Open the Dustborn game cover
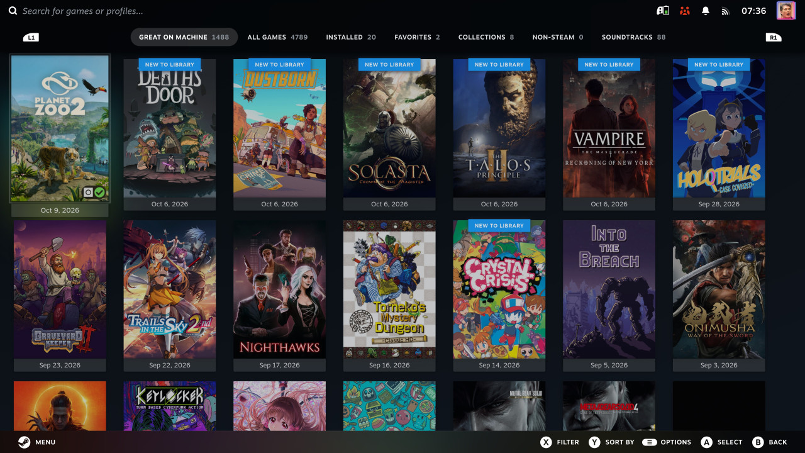The height and width of the screenshot is (453, 805). pos(279,128)
